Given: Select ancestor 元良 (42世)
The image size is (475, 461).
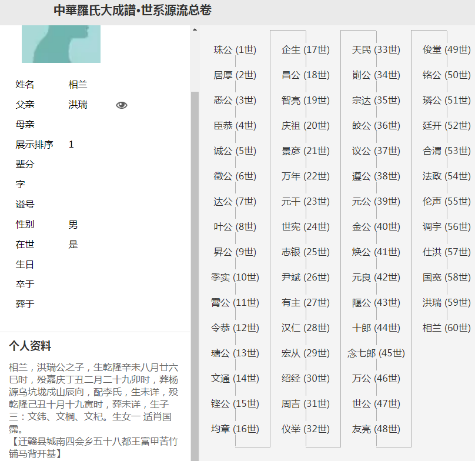Looking at the screenshot, I should click(x=376, y=278).
